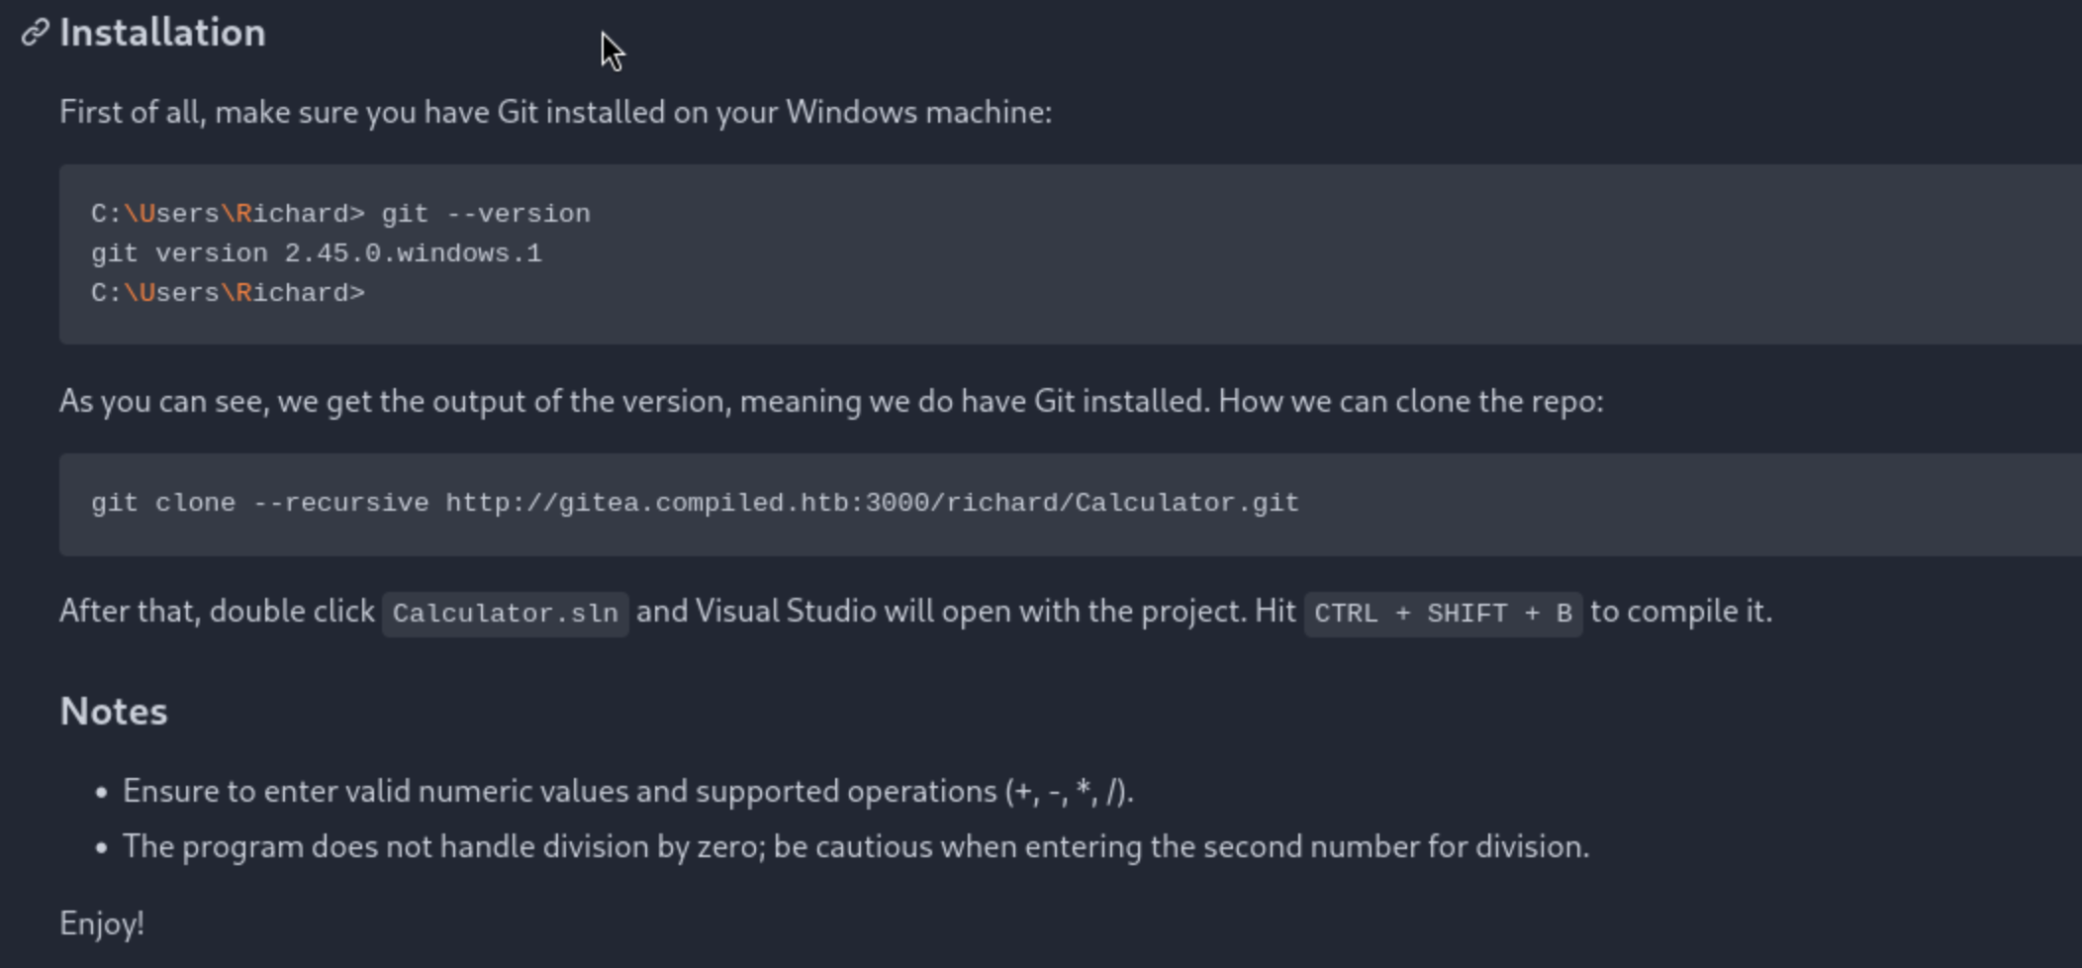Click the Installation heading

(162, 33)
